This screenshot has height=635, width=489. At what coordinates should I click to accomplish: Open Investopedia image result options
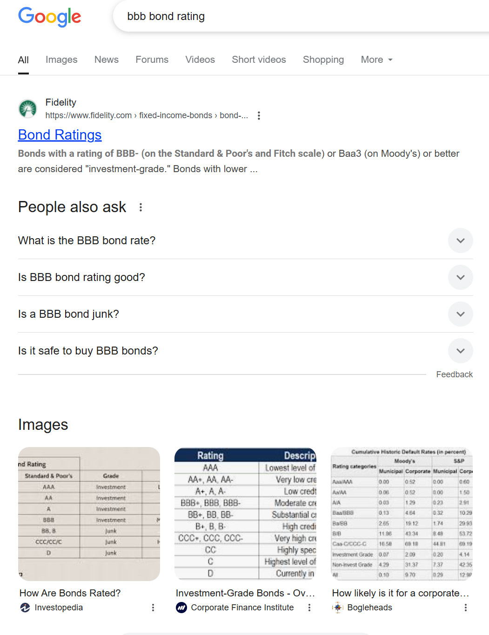[x=153, y=608]
